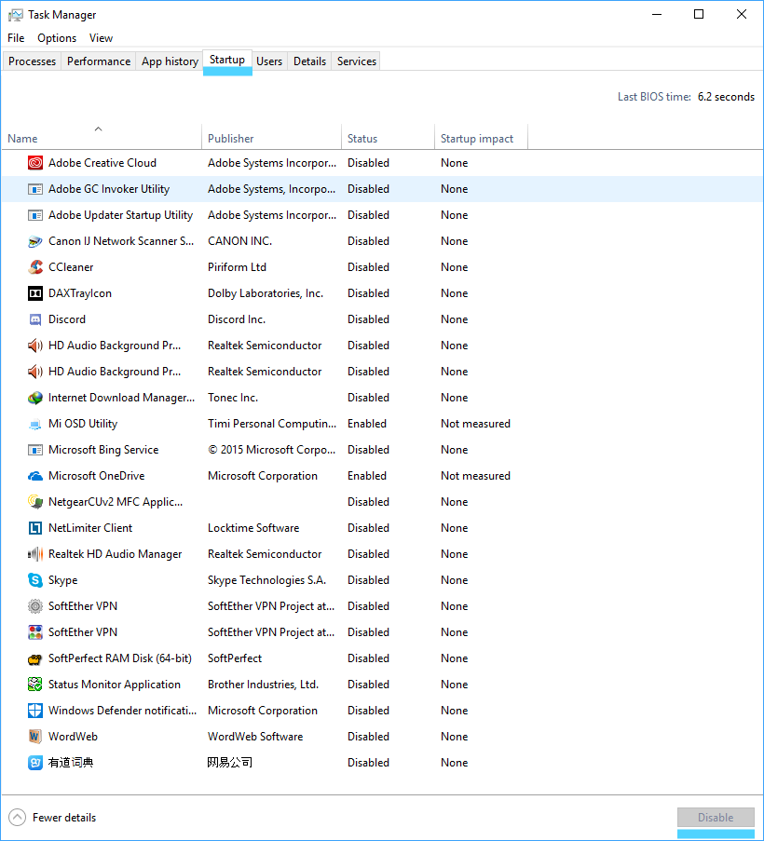The width and height of the screenshot is (764, 841).
Task: Select the Dolby Laboratories, Inc. cell
Action: pos(266,293)
